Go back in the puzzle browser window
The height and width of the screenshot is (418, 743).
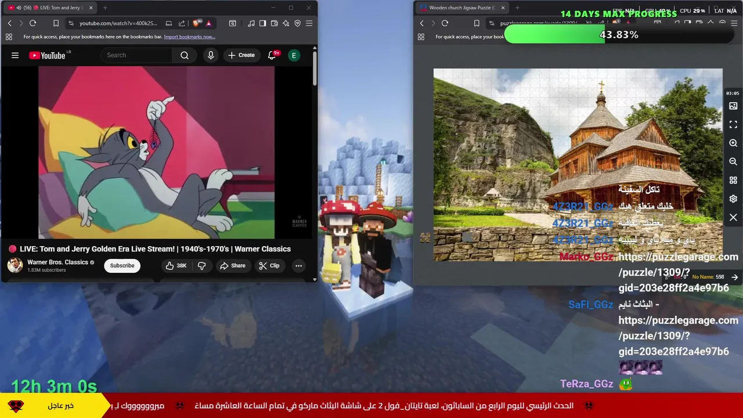(x=421, y=23)
